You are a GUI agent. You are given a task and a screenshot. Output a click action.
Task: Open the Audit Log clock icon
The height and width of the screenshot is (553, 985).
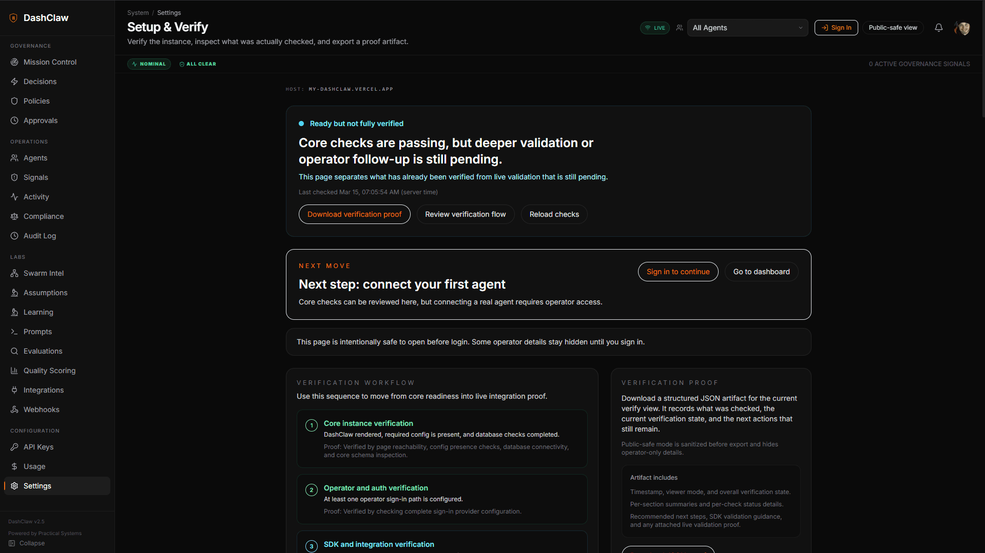15,236
